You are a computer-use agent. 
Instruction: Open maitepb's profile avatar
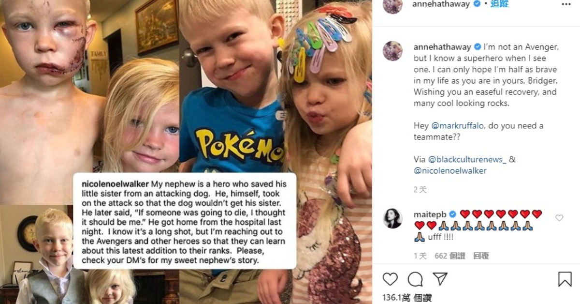click(x=392, y=218)
